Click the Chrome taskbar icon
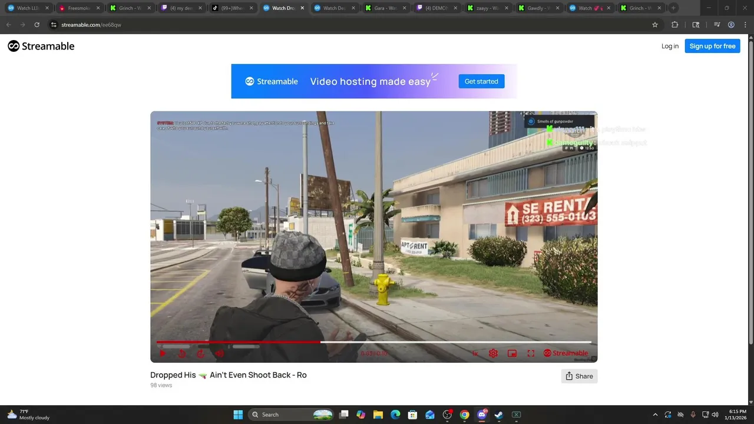Screen dimensions: 754x424 [464, 415]
